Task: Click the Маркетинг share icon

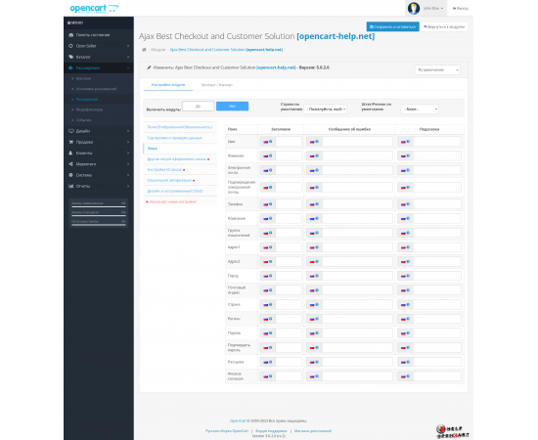Action: [71, 164]
